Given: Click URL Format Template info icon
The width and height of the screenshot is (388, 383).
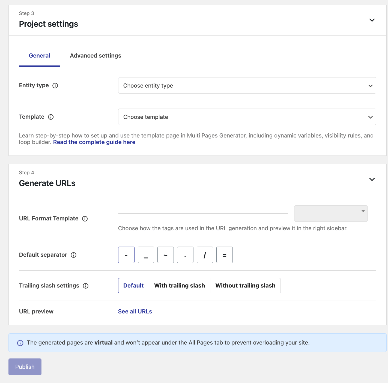Looking at the screenshot, I should (85, 219).
